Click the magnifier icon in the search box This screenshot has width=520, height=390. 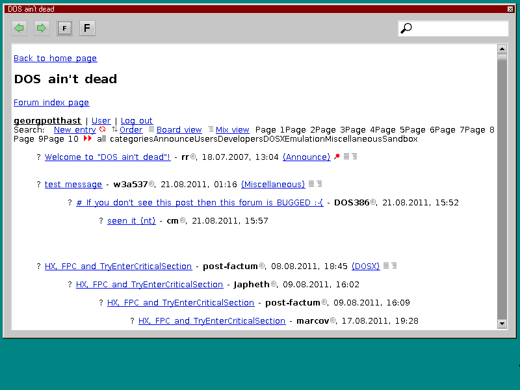406,28
